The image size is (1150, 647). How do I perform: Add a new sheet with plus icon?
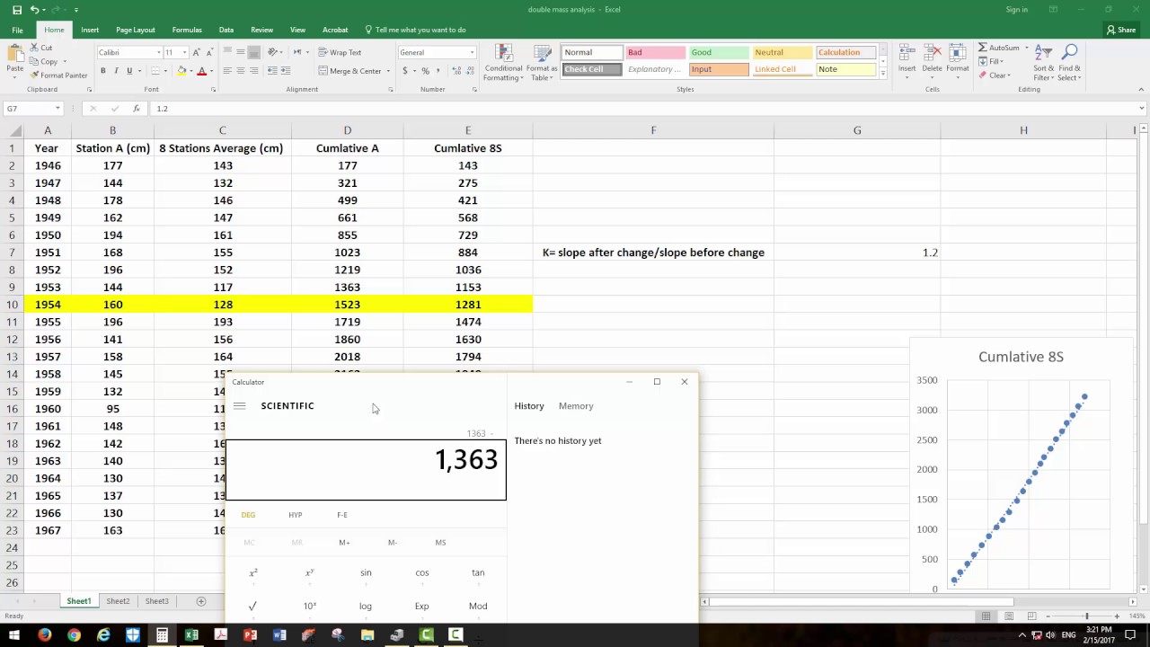201,601
